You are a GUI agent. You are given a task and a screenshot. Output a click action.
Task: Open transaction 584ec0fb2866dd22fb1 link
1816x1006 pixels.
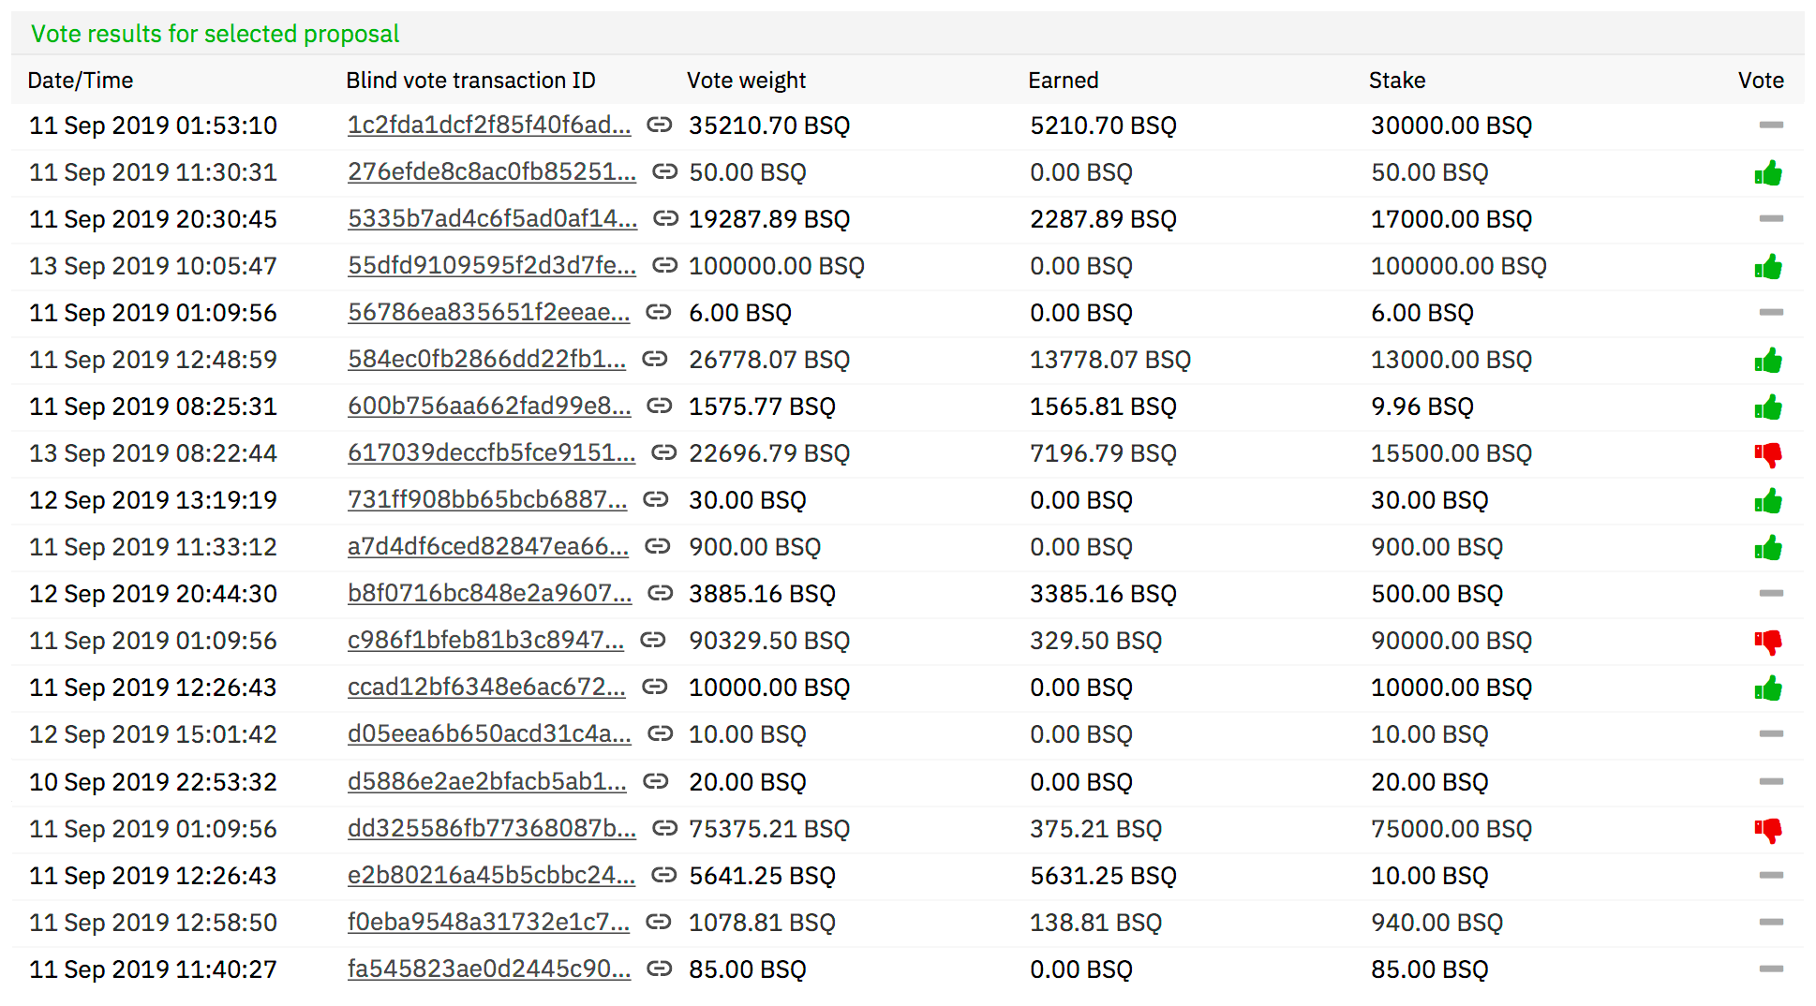[x=486, y=360]
